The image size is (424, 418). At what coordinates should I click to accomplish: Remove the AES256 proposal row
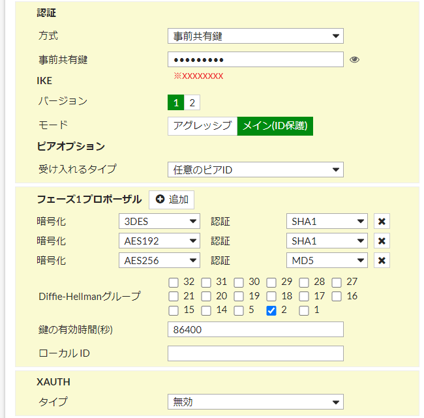382,260
